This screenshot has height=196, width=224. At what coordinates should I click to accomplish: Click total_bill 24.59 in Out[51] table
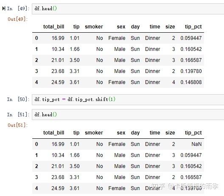coord(58,188)
